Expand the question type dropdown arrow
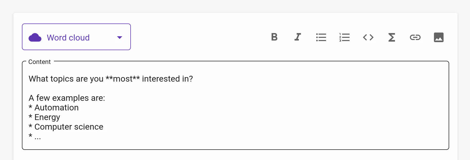The width and height of the screenshot is (470, 160). click(x=120, y=38)
